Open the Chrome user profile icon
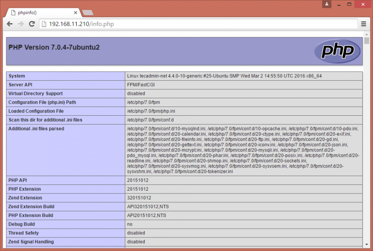Image resolution: width=373 pixels, height=251 pixels. pos(327,4)
